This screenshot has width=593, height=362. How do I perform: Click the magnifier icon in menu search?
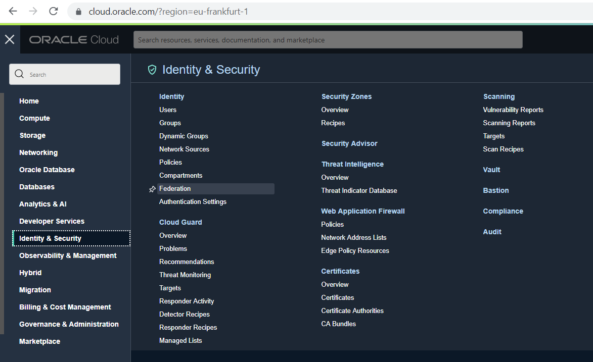20,74
